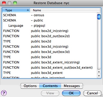Click the sort arrow in Type column header
This screenshot has height=97, width=103.
pos(28,10)
